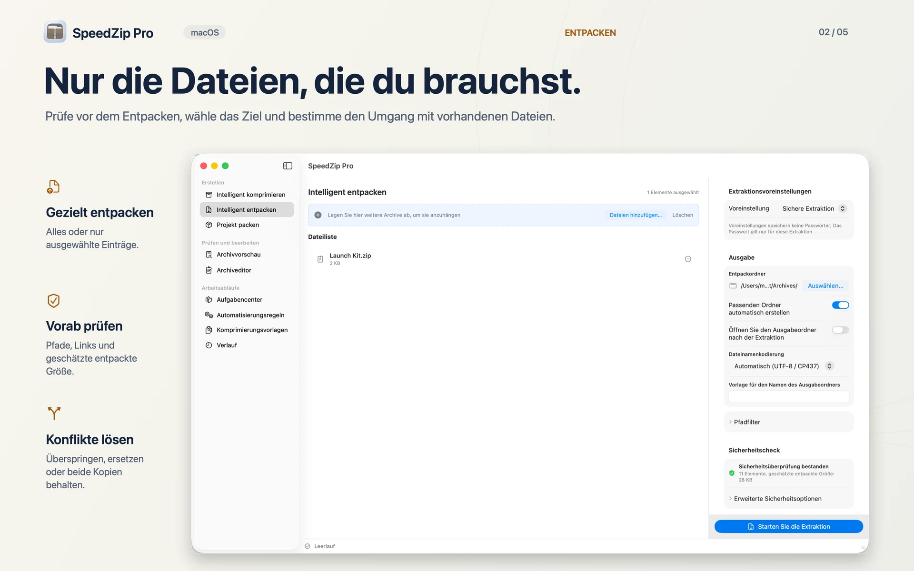
Task: Click the Ausgabeordner name template field
Action: coord(788,396)
